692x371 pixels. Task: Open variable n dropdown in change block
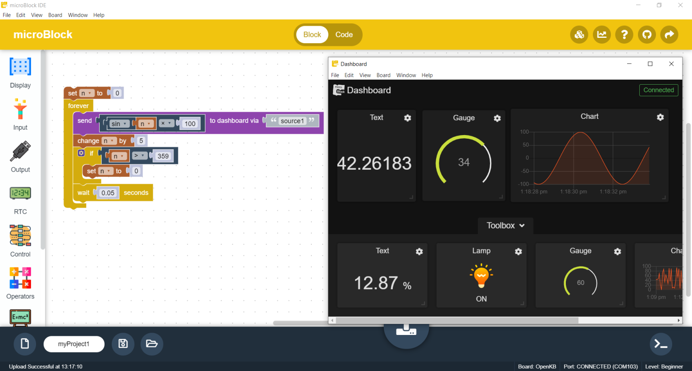pos(109,141)
